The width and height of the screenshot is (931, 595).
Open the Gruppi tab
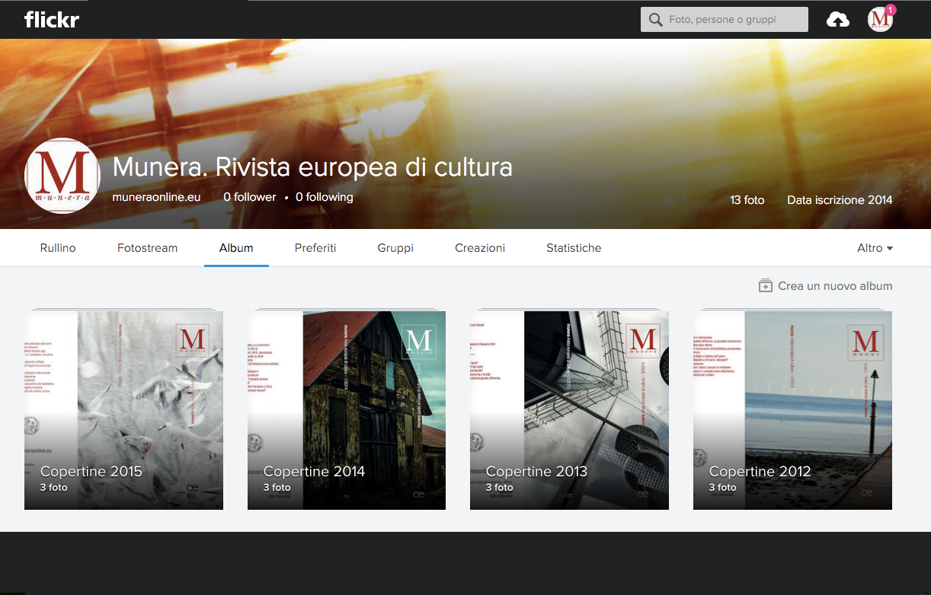click(x=395, y=248)
